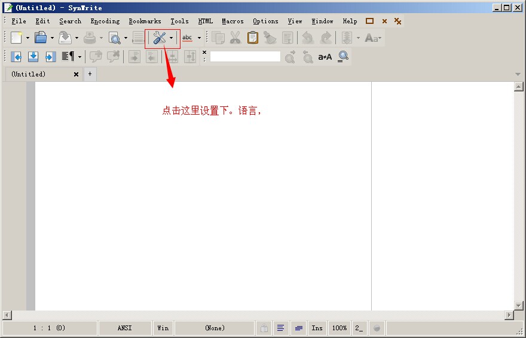Expand dropdown arrow next to Print preview
Viewport: 526px width, 338px height.
pos(126,38)
